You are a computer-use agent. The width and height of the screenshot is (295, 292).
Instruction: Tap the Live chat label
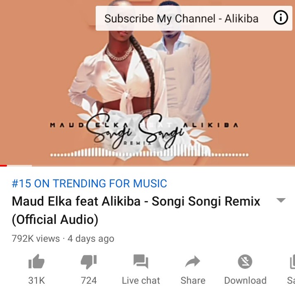coord(141,280)
